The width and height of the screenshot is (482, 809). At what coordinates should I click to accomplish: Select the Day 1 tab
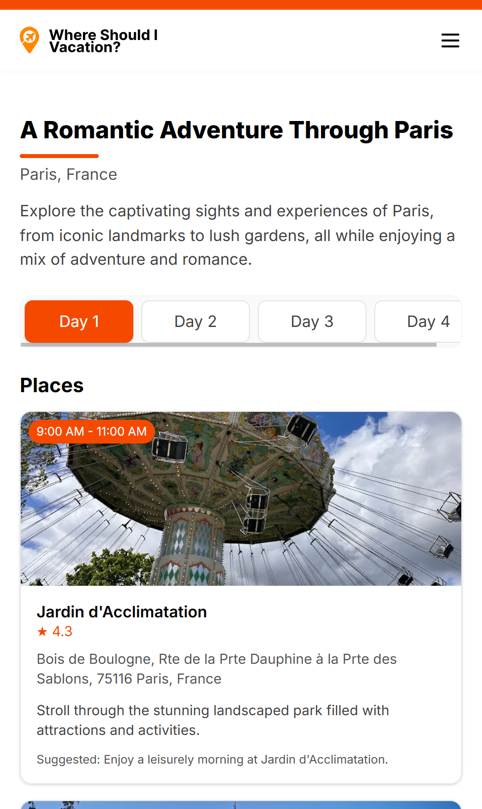(79, 322)
